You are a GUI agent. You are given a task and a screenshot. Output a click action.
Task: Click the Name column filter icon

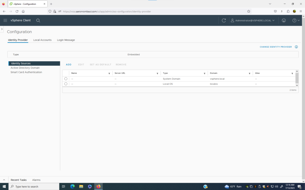click(109, 73)
